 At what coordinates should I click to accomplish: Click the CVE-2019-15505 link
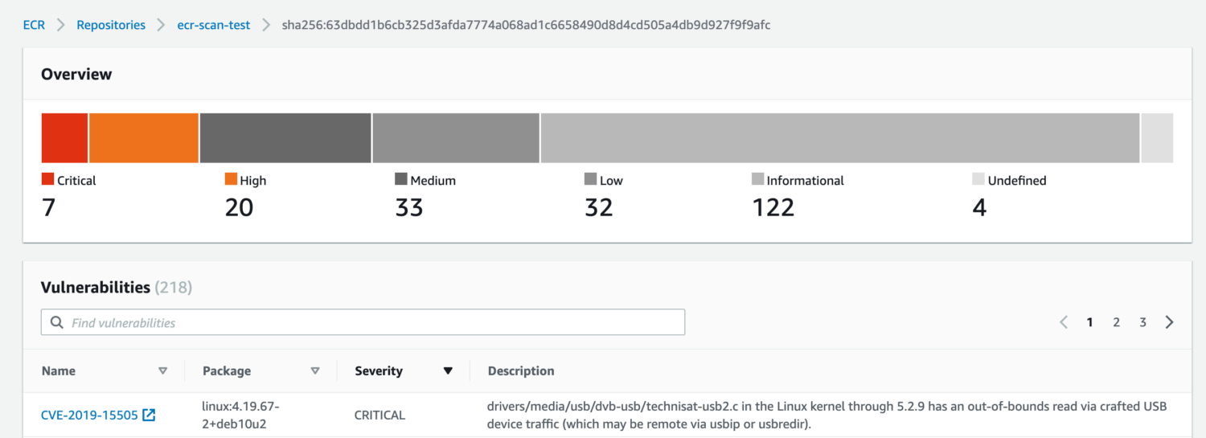(x=89, y=415)
